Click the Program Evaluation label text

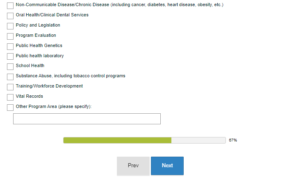pos(36,36)
